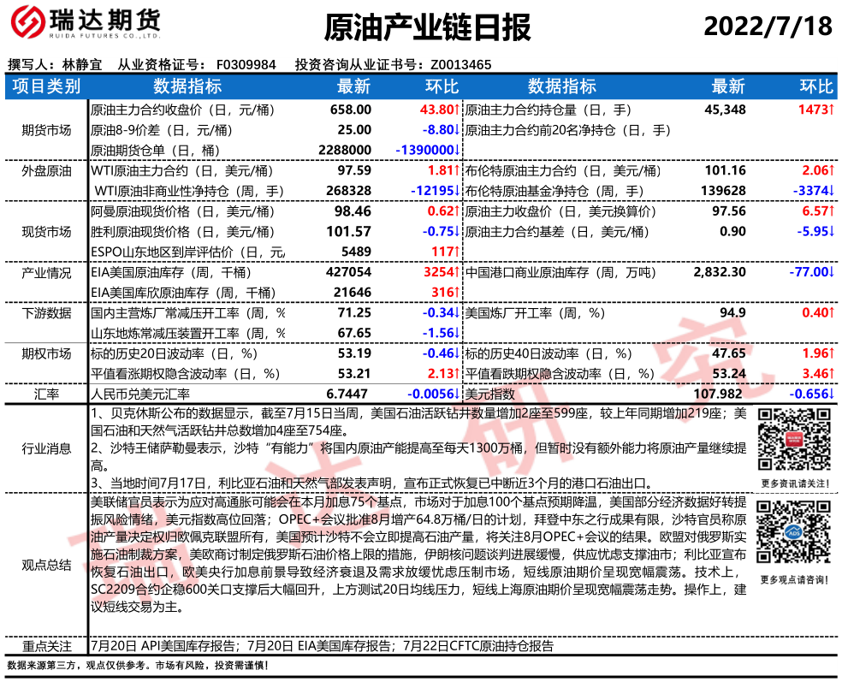
Task: Click the EIA美国原油库存 value 427054
Action: (x=348, y=272)
